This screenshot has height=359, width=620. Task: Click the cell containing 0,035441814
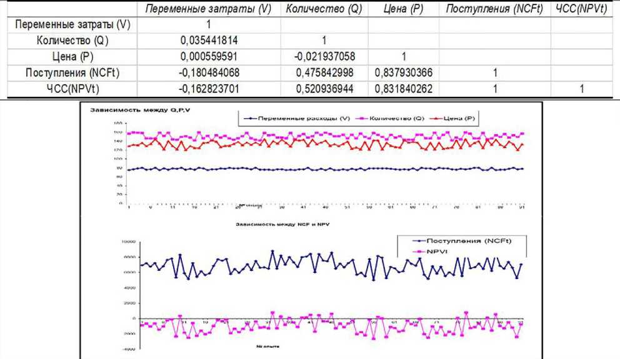209,41
